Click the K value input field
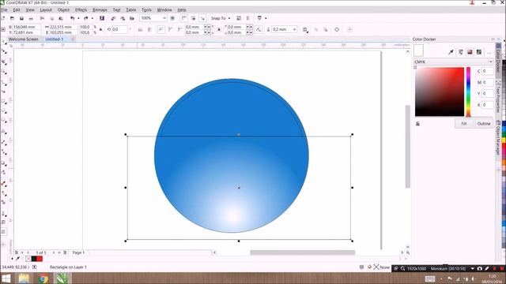The image size is (506, 284). tap(487, 105)
